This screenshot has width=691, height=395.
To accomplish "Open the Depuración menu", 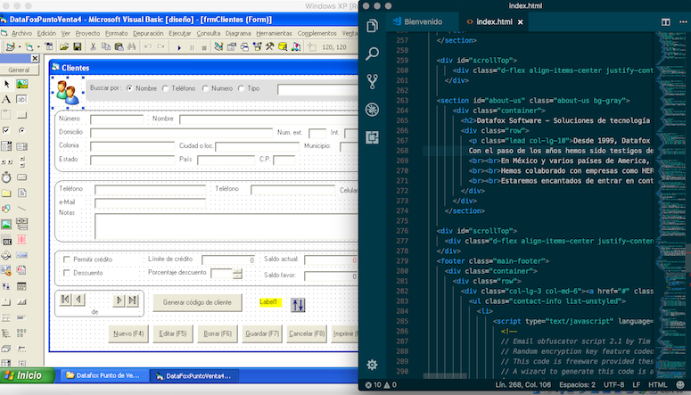I will point(148,33).
